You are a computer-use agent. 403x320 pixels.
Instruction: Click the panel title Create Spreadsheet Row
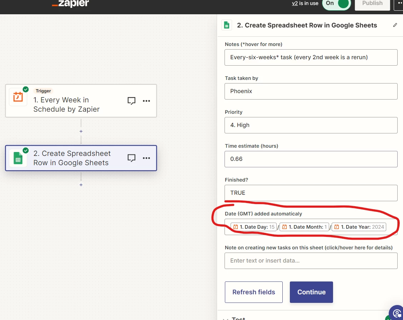(307, 25)
